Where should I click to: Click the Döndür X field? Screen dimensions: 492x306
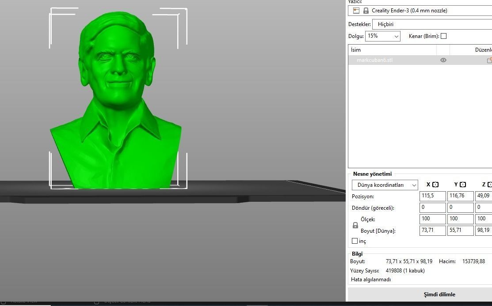[432, 208]
